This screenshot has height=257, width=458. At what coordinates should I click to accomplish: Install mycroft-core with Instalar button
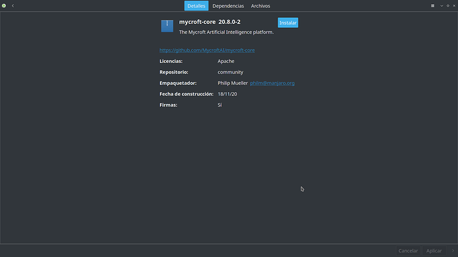pos(288,23)
